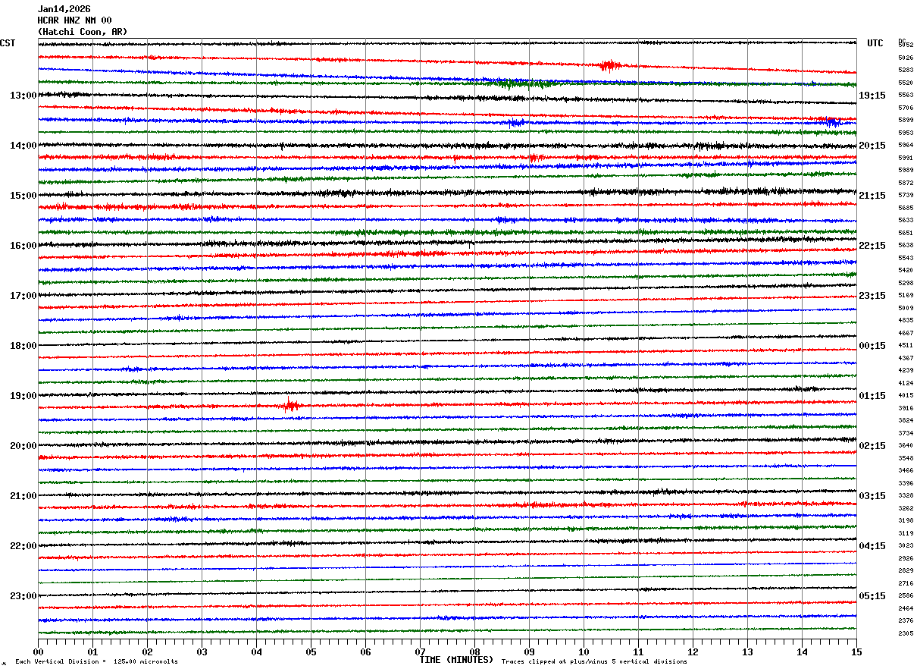Screen dimensions: 917x672
Task: Click the 17:00 CST time label
Action: coord(23,296)
